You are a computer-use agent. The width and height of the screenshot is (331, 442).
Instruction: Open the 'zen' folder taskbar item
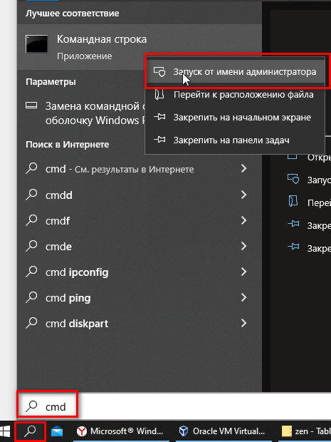pyautogui.click(x=306, y=431)
